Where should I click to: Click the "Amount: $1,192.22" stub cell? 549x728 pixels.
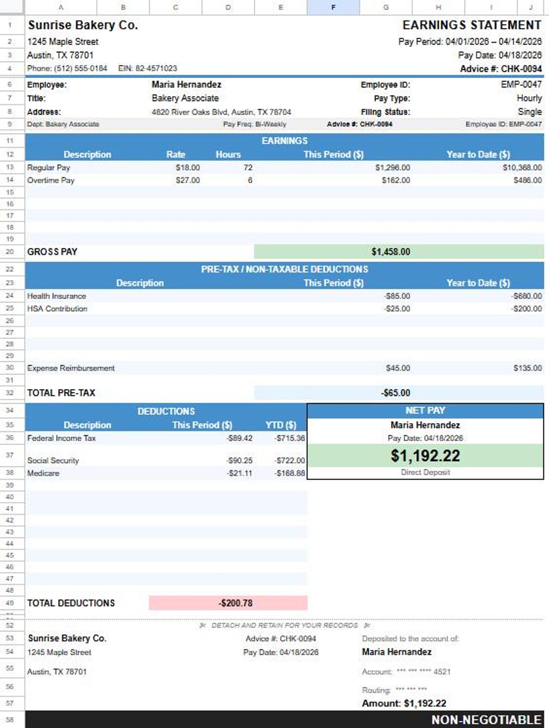(404, 703)
